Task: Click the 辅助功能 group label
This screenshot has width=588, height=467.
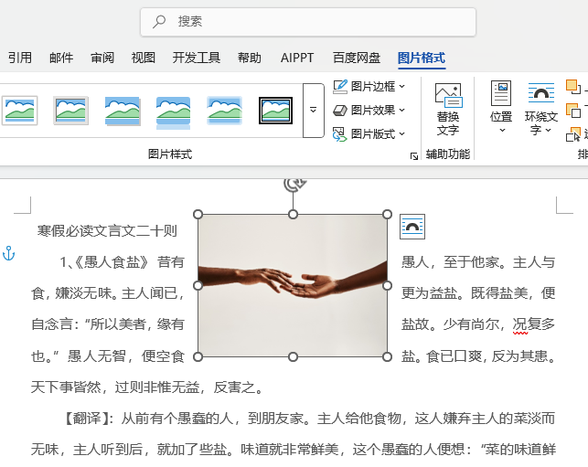Action: pos(448,154)
